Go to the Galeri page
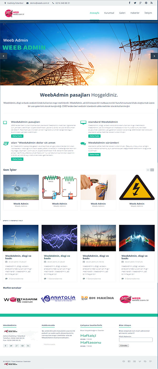Image resolution: width=158 pixels, height=369 pixels. coord(122,13)
